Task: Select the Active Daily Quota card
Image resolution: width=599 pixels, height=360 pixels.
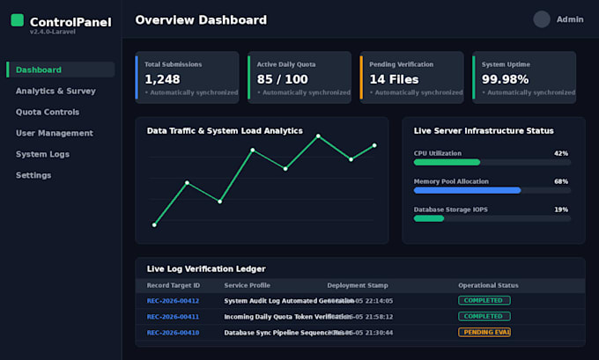Action: click(x=299, y=77)
